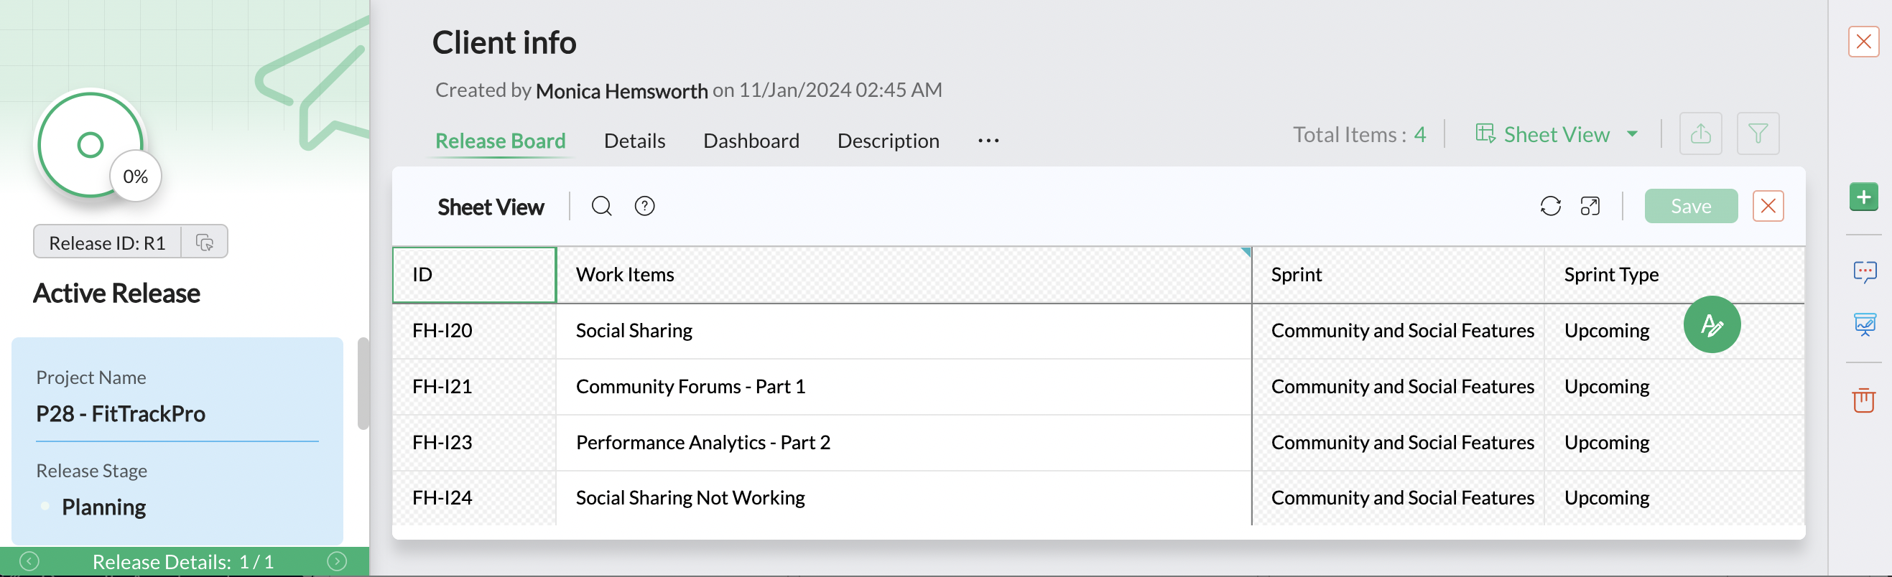The width and height of the screenshot is (1892, 577).
Task: Open the more tabs ellipsis menu
Action: click(x=988, y=140)
